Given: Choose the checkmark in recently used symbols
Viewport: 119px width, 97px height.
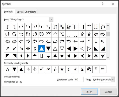Looking at the screenshot, I should [41, 69].
